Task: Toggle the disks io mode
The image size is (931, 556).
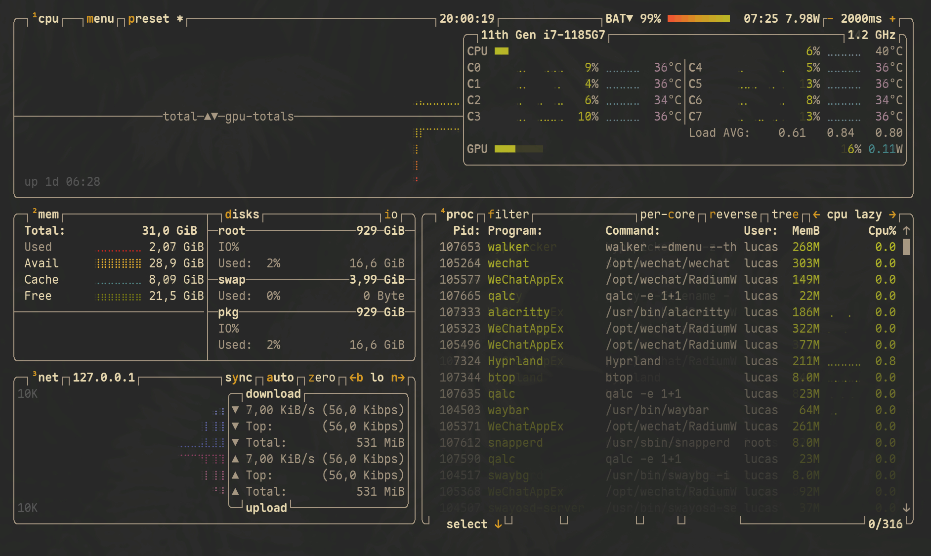Action: (x=391, y=214)
